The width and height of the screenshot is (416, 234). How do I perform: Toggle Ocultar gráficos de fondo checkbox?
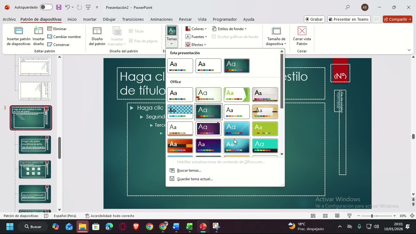pyautogui.click(x=214, y=37)
